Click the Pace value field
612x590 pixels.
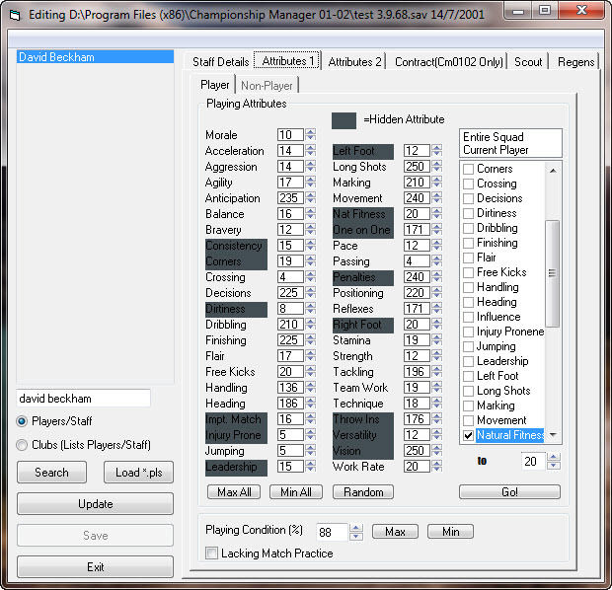point(417,246)
